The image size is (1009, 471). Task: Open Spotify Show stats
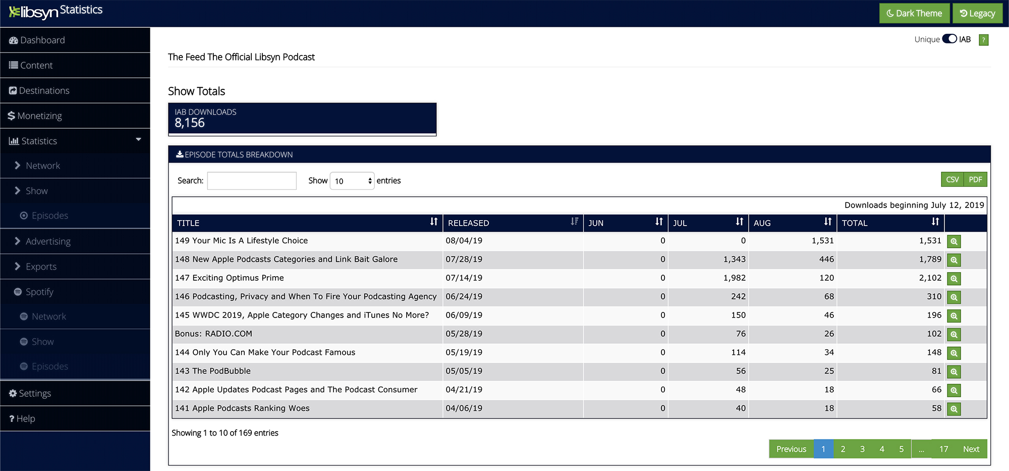tap(75, 342)
